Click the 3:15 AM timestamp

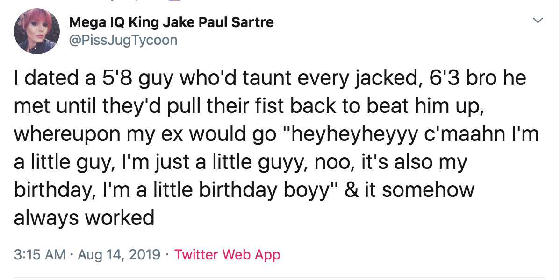[x=40, y=255]
